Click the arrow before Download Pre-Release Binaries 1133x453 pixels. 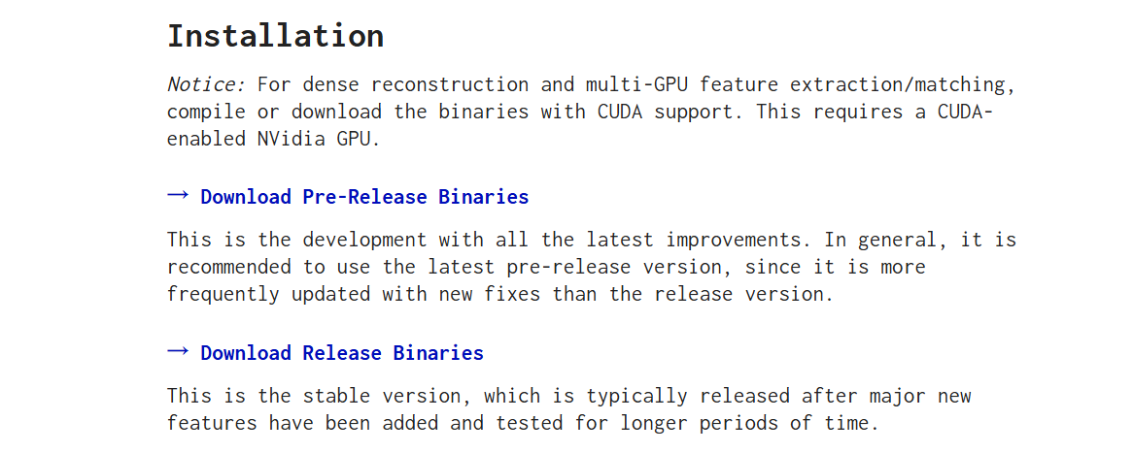point(178,196)
